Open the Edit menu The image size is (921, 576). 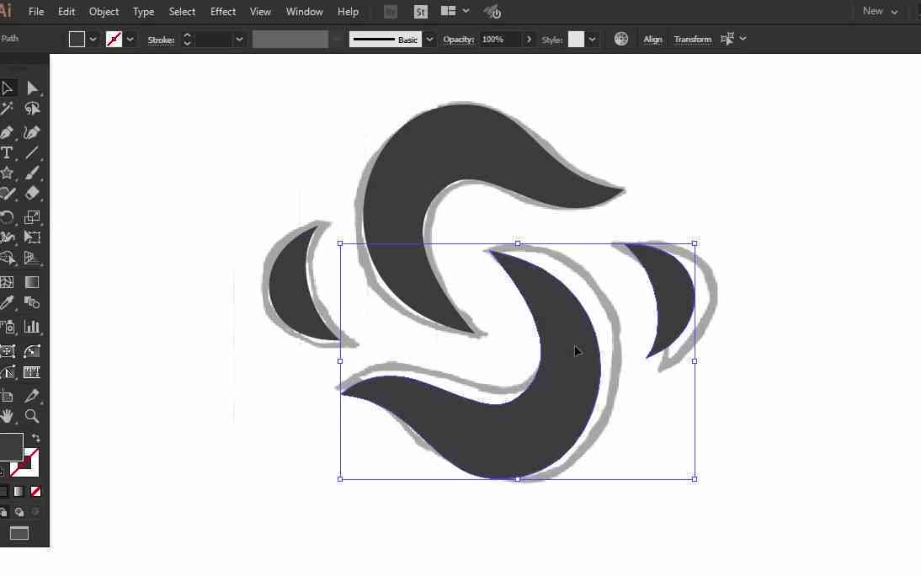point(67,12)
